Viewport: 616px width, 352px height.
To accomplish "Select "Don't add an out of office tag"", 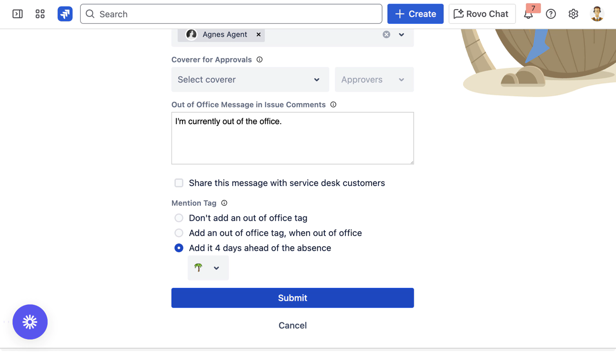I will [179, 218].
